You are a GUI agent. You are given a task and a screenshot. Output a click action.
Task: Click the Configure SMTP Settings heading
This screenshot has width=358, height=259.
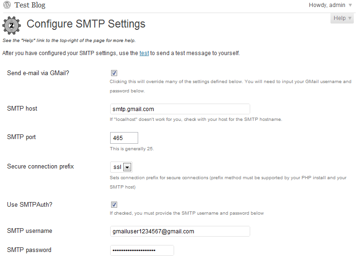(86, 24)
